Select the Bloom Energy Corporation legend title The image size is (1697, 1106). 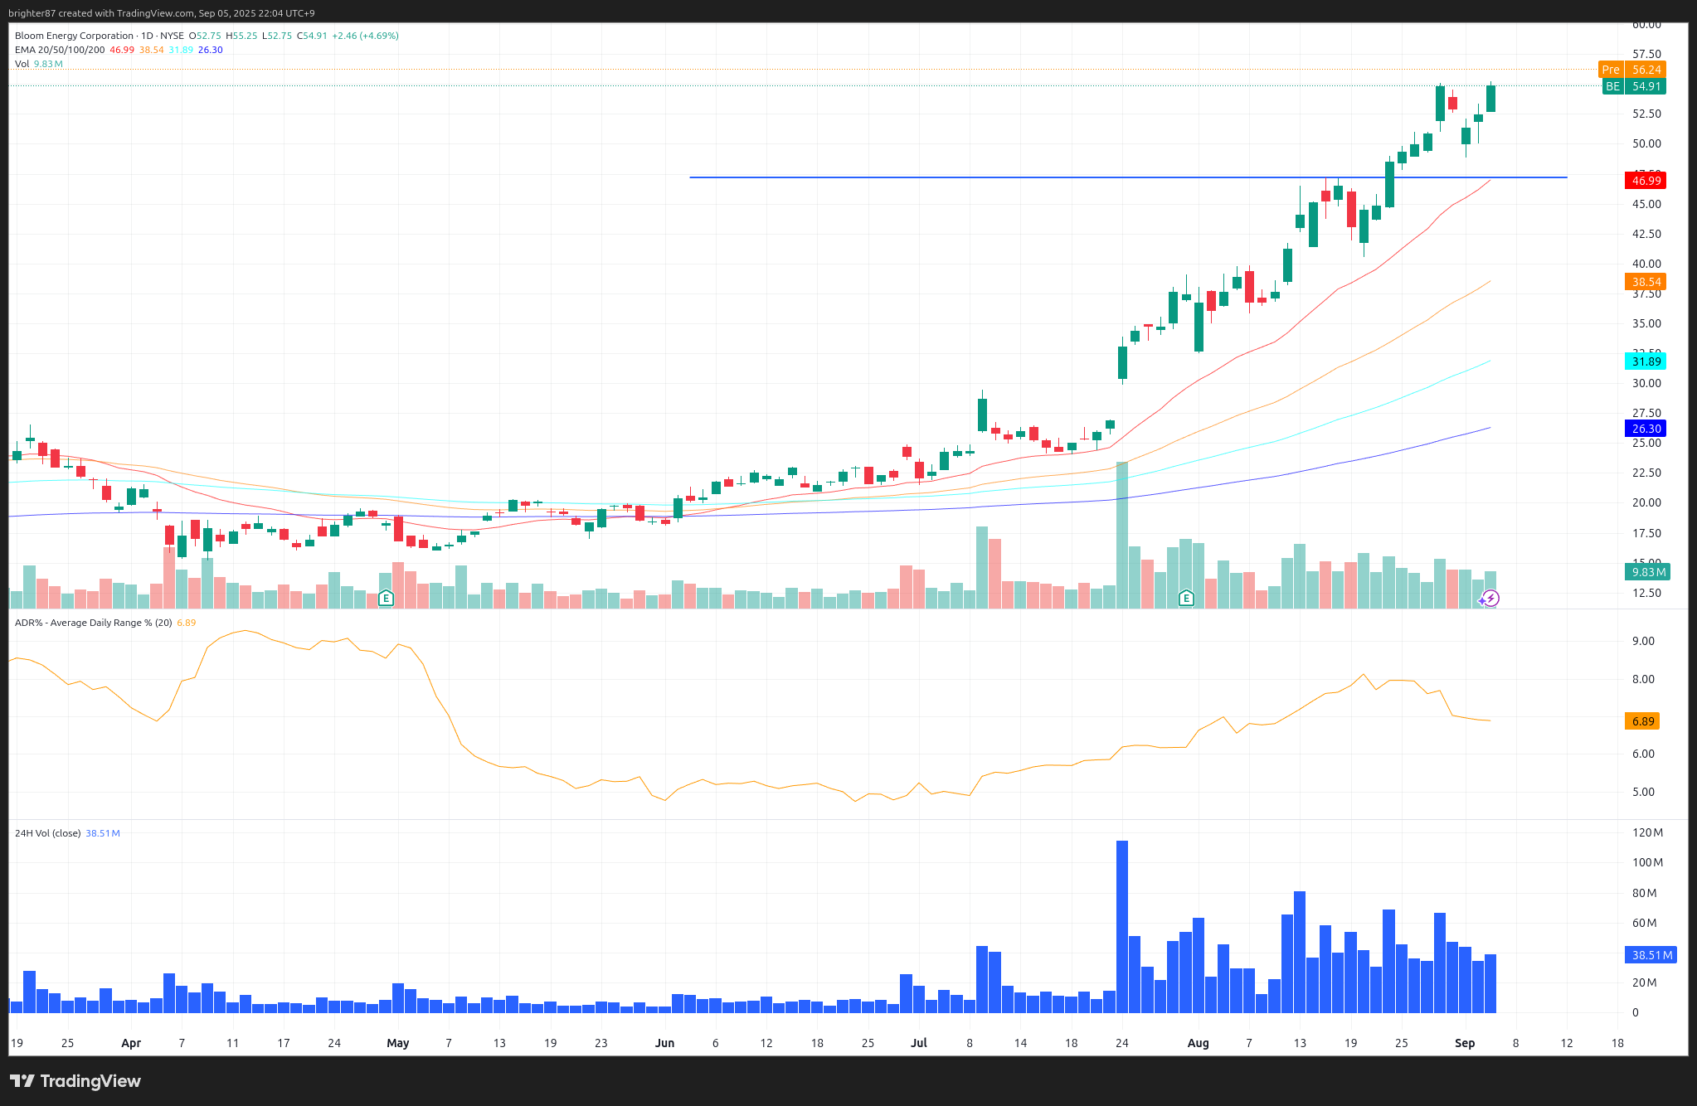tap(75, 36)
